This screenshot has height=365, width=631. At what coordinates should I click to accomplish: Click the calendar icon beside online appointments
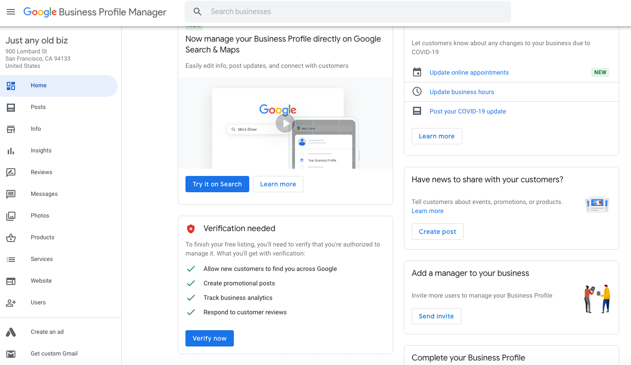point(417,72)
